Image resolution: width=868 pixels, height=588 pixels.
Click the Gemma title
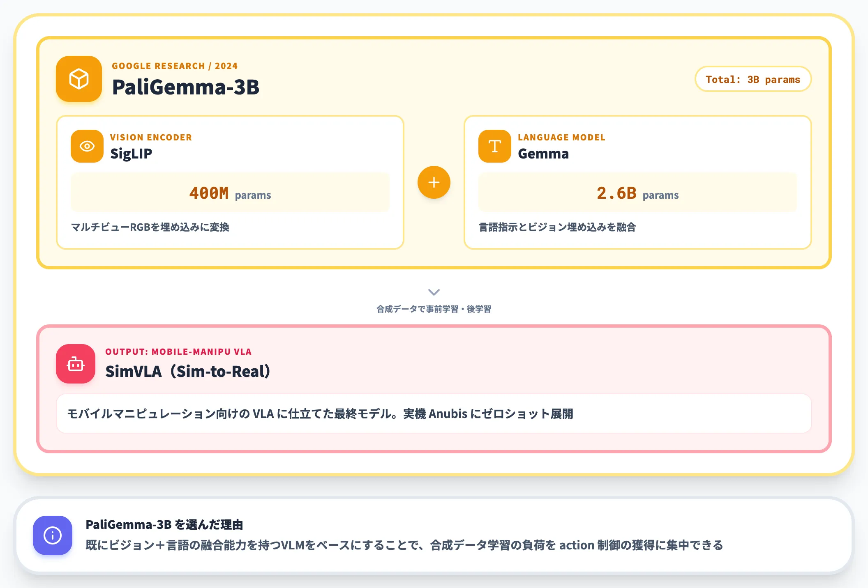543,154
